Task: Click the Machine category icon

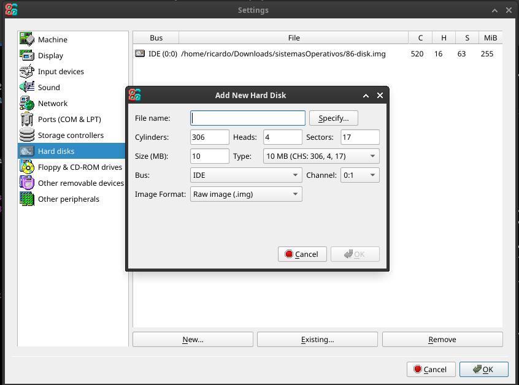Action: (27, 39)
